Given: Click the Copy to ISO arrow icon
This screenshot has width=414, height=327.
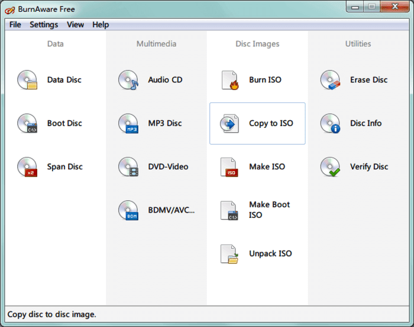Looking at the screenshot, I should pos(229,124).
